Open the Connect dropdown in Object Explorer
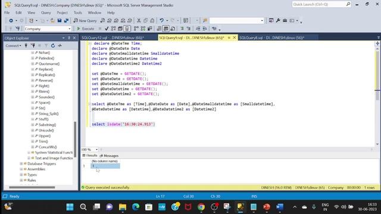Viewport: 381px width, 214px height. tap(13, 46)
